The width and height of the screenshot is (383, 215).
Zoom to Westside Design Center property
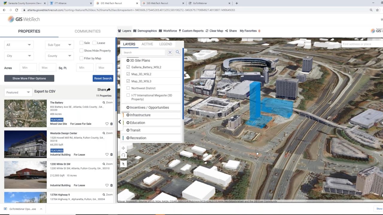click(108, 133)
